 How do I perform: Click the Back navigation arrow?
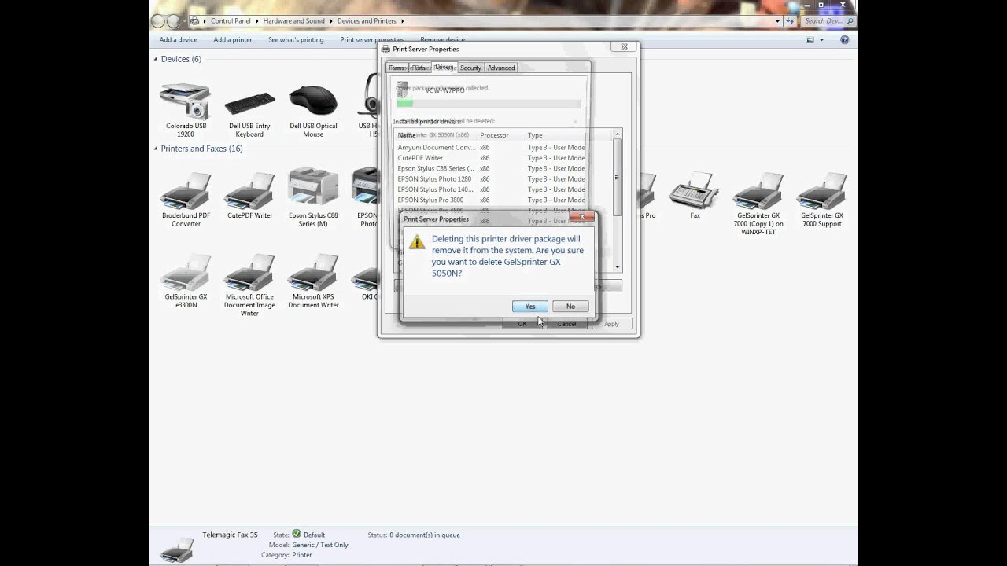coord(158,21)
